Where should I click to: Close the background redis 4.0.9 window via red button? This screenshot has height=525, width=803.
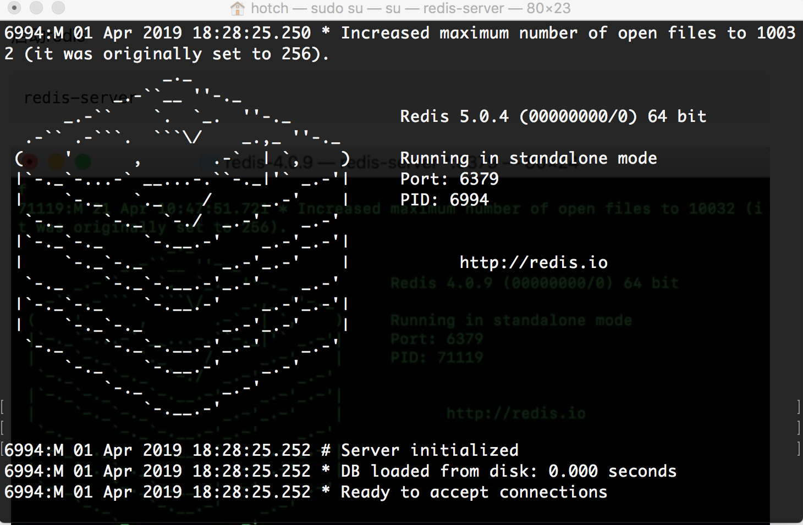(x=30, y=161)
